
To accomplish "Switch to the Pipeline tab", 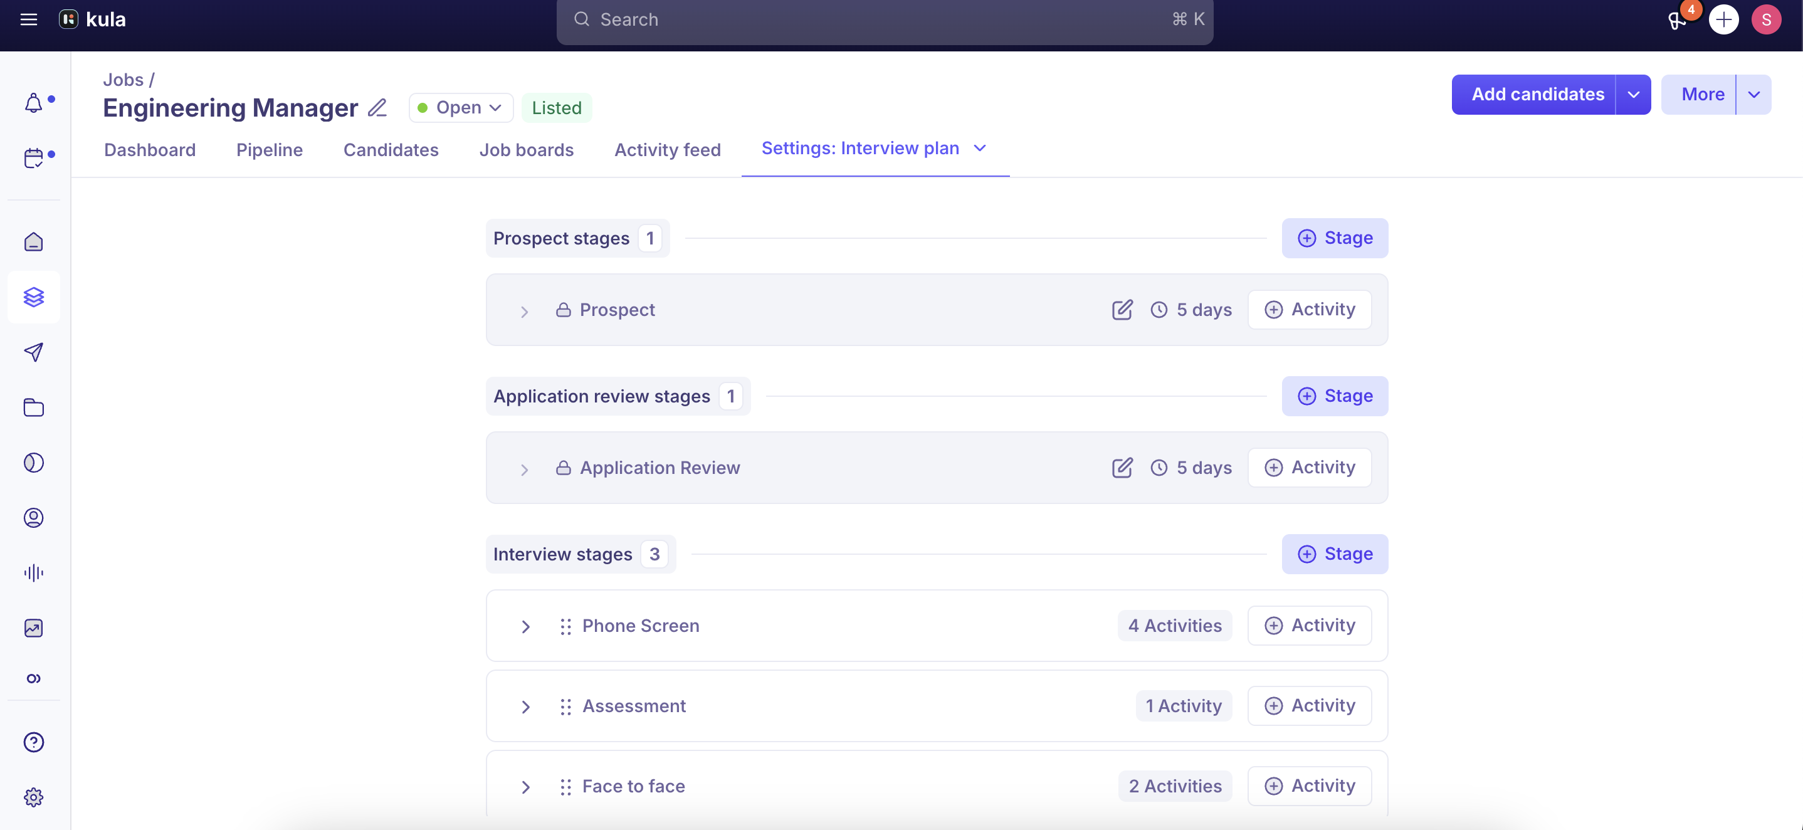I will tap(270, 150).
